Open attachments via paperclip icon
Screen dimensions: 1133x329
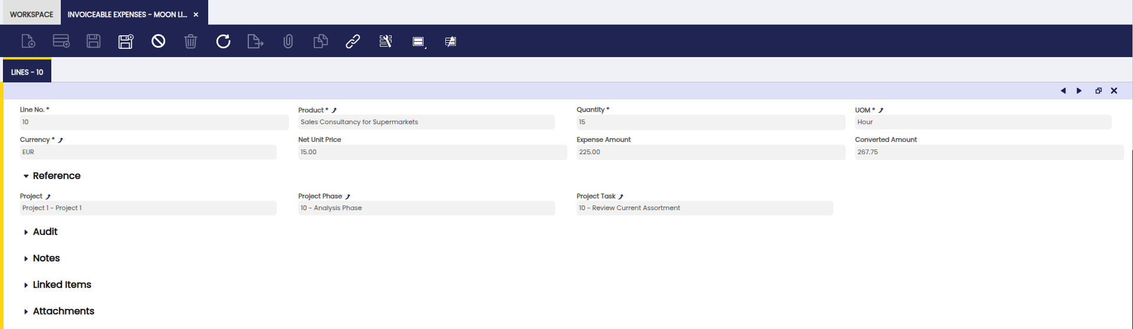coord(288,41)
